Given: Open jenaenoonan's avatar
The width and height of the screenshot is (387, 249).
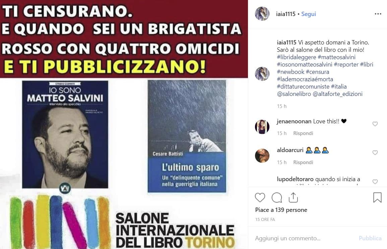Looking at the screenshot, I should point(262,127).
